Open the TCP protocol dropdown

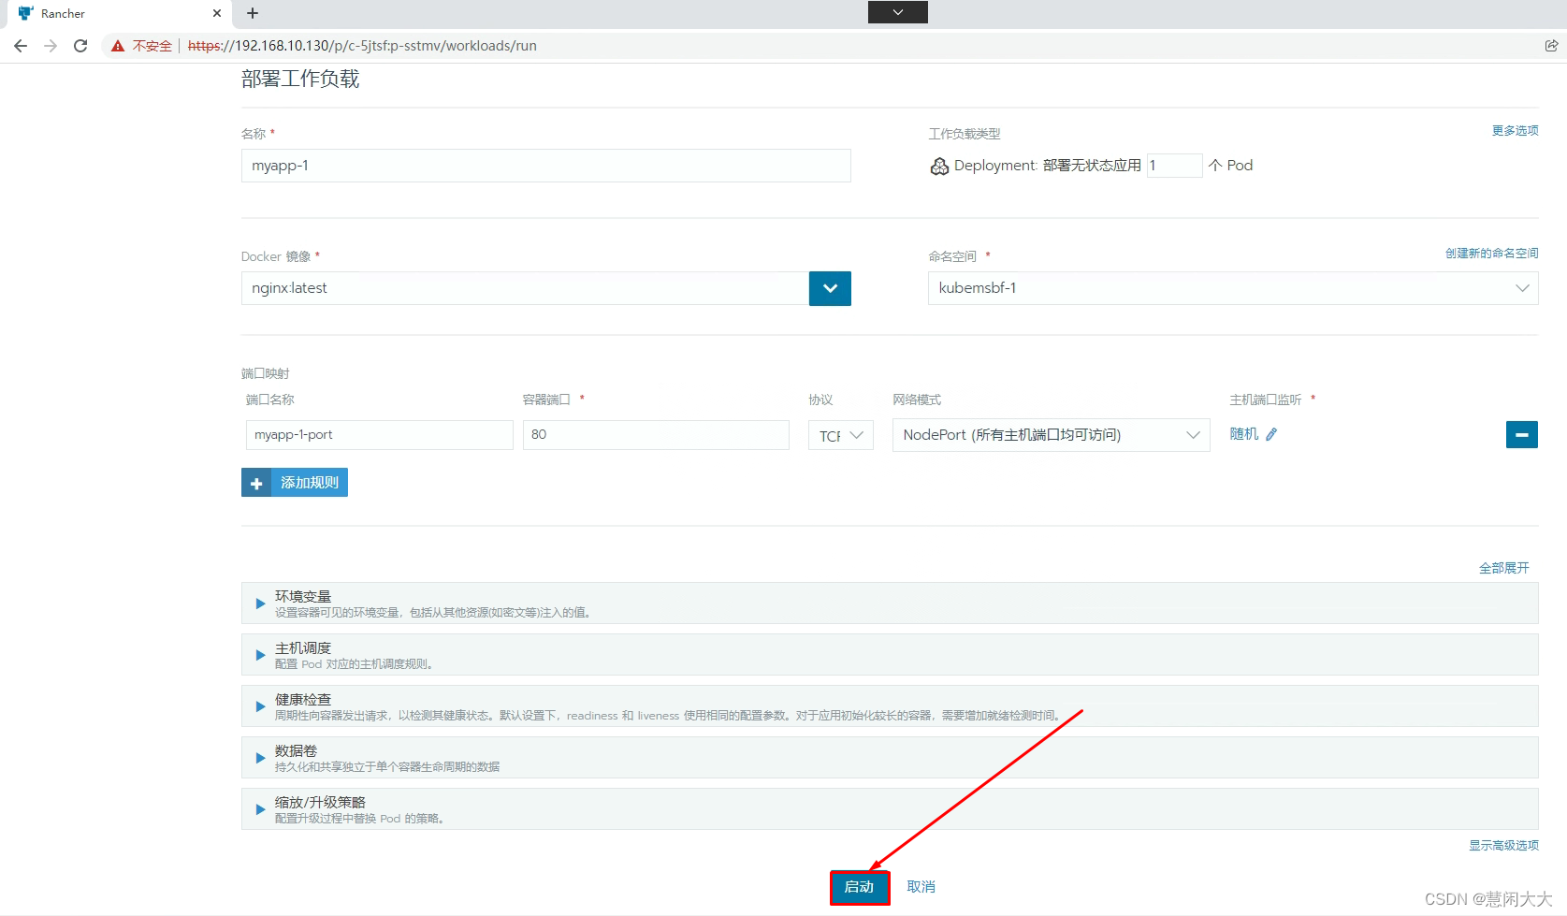840,435
